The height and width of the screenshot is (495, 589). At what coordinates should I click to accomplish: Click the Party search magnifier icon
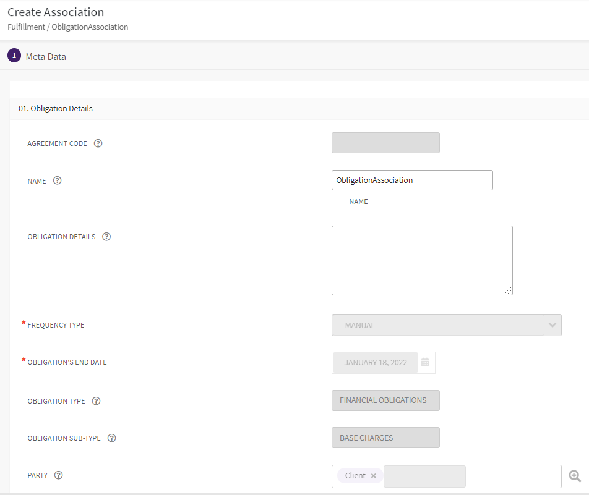coord(575,476)
